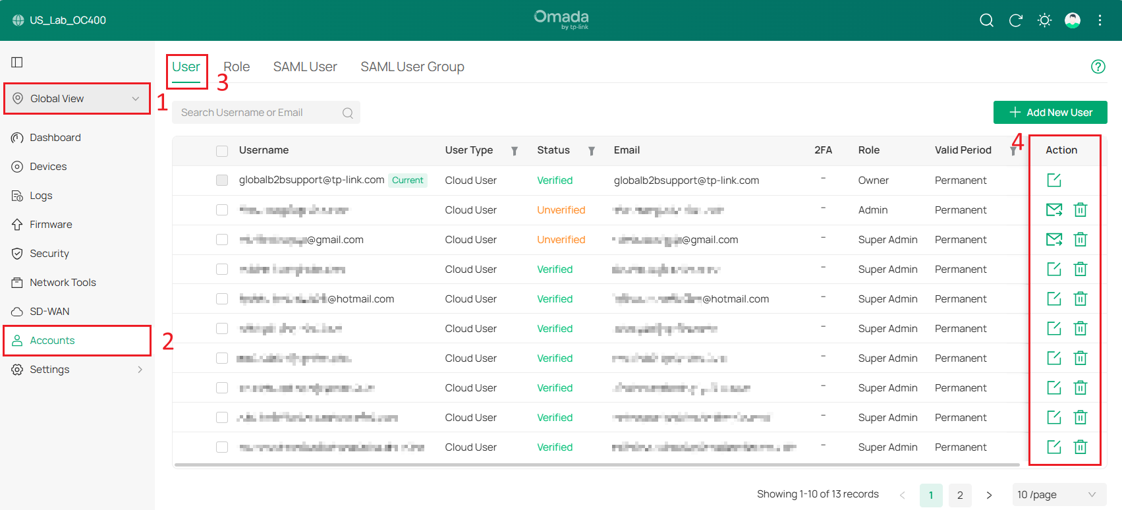Open the search icon in top bar
Image resolution: width=1122 pixels, height=510 pixels.
[986, 20]
